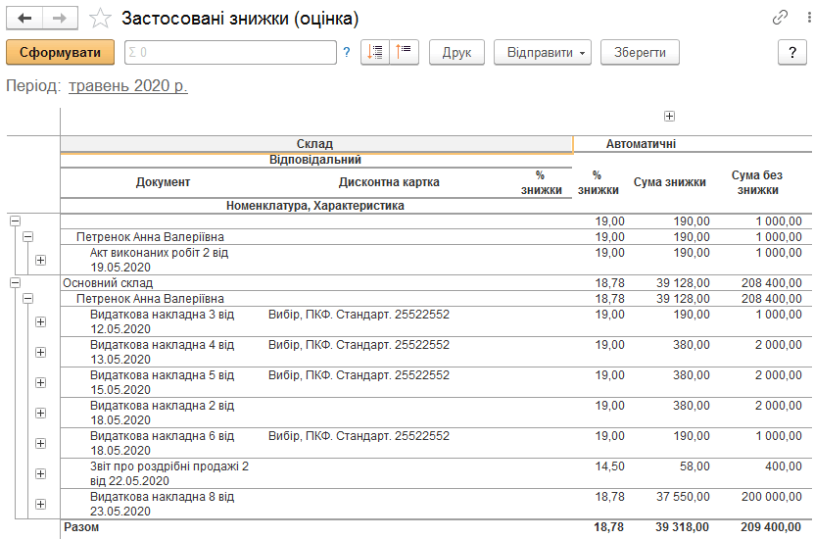Expand Видаткова накладна 5 від 15.05.2020

point(40,383)
